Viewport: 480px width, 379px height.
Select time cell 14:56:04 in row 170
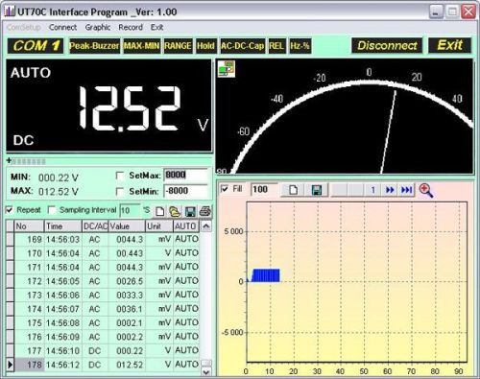coord(63,253)
